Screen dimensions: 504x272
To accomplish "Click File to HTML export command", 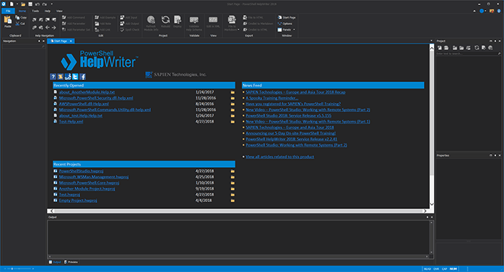I will (x=253, y=17).
